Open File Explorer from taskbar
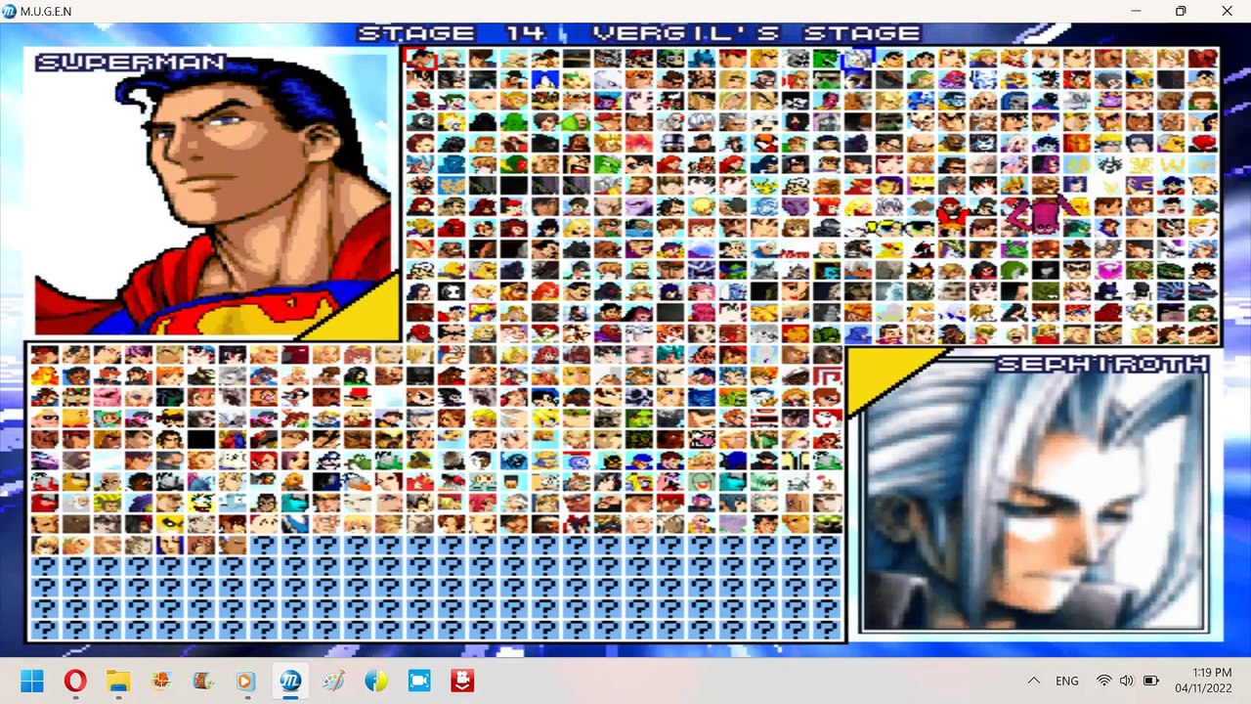Screen dimensions: 1251x704 pyautogui.click(x=118, y=681)
